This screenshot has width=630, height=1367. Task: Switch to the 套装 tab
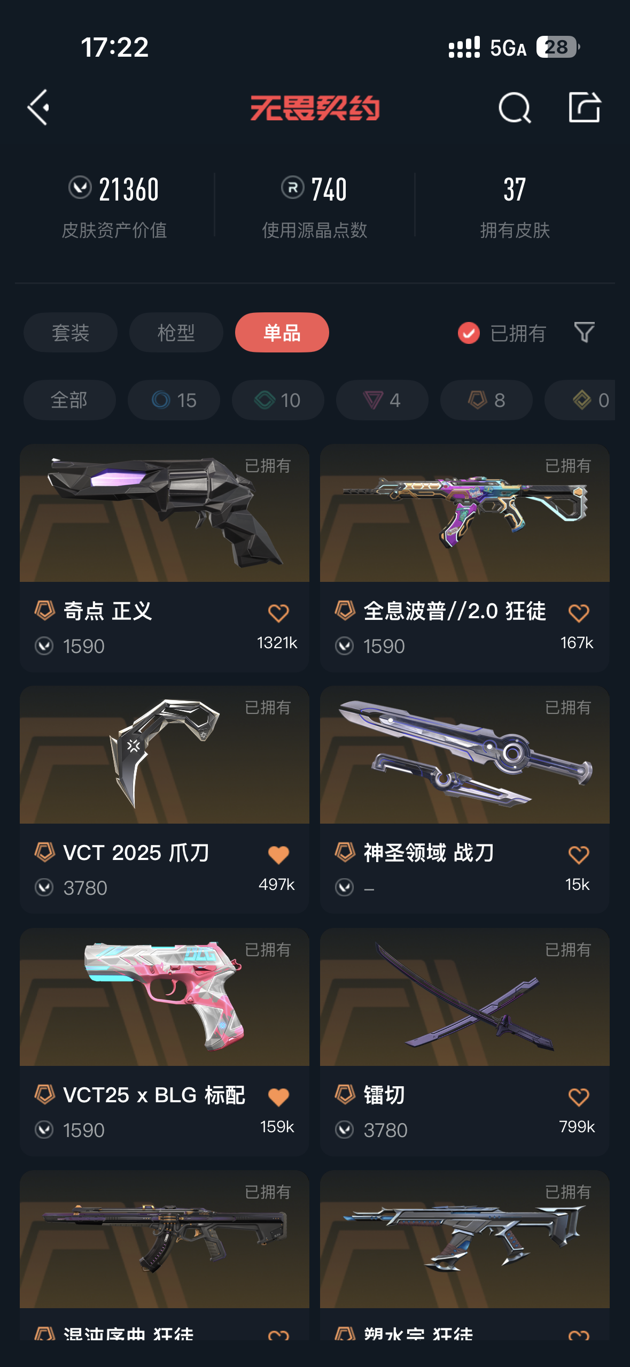(x=71, y=332)
